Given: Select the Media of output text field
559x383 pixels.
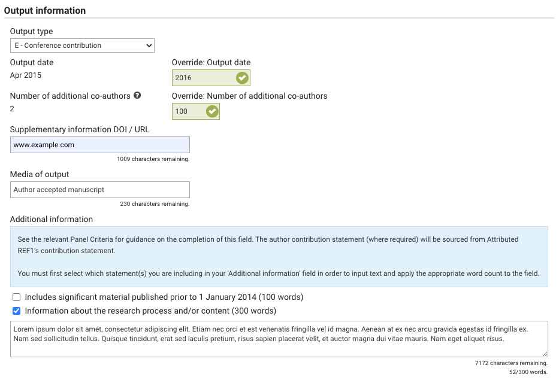Looking at the screenshot, I should (x=99, y=190).
